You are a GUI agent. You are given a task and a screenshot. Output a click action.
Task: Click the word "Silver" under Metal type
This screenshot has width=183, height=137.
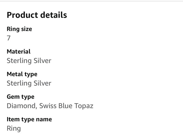tap(42, 83)
